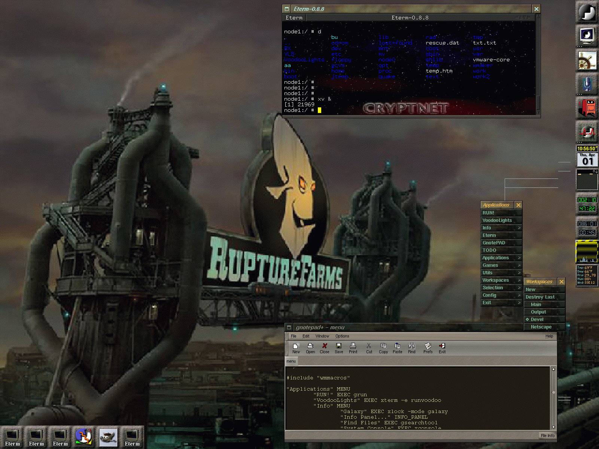The width and height of the screenshot is (599, 449).
Task: Open the gnotepad+ window menu button
Action: (289, 327)
